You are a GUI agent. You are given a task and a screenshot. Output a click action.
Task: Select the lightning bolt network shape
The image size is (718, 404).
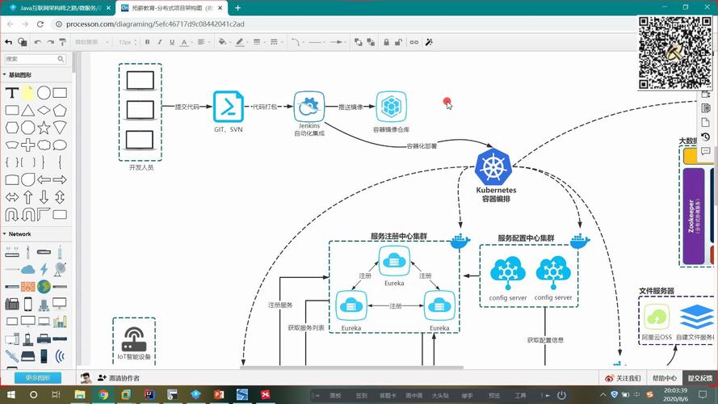[44, 269]
